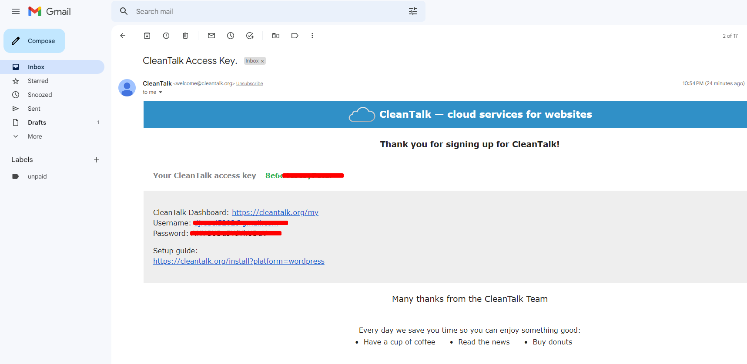Viewport: 747px width, 364px height.
Task: Click the '10:54 PM' timestamp
Action: [x=714, y=83]
